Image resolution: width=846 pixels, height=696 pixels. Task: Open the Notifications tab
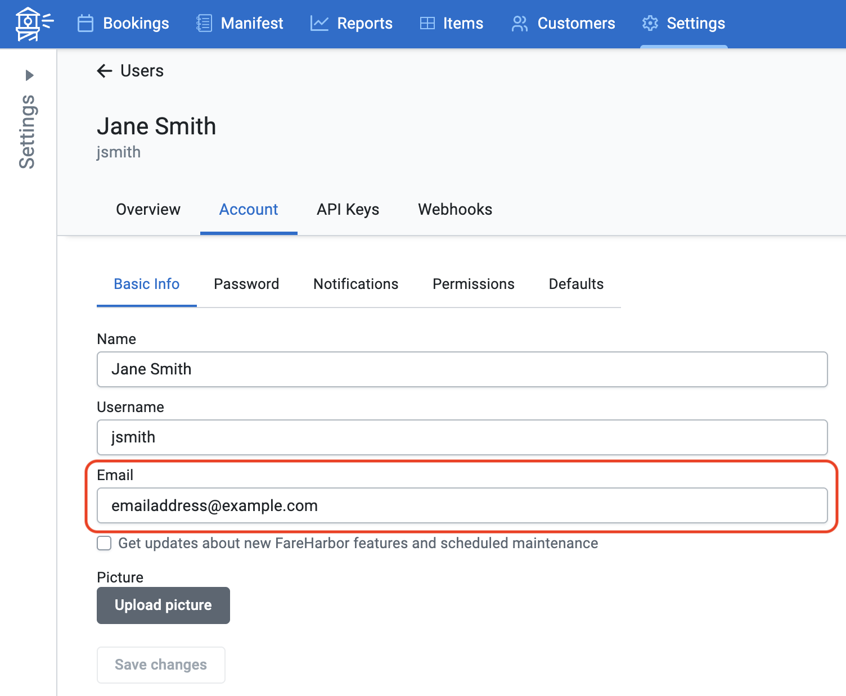(355, 284)
